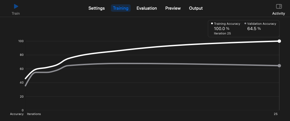
Task: Open the Settings tab
Action: coord(97,8)
